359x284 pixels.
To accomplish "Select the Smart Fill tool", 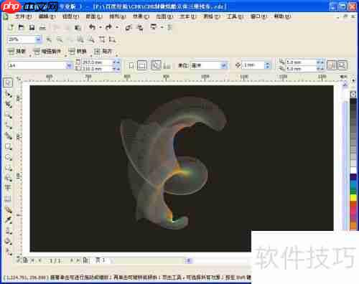I will [8, 136].
